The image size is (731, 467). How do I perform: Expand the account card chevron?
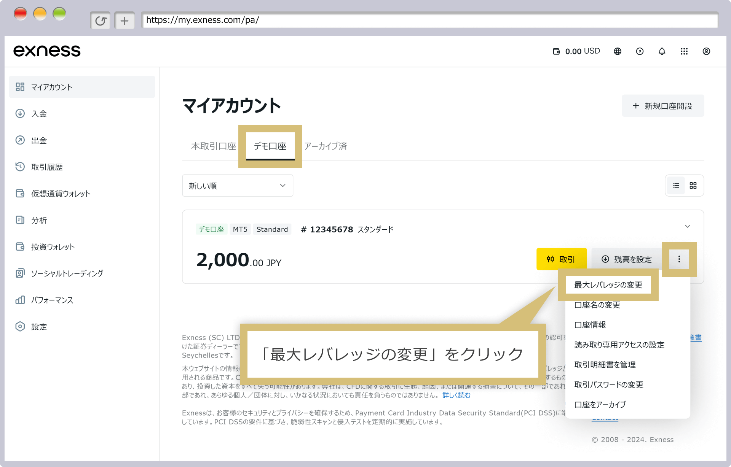tap(688, 226)
